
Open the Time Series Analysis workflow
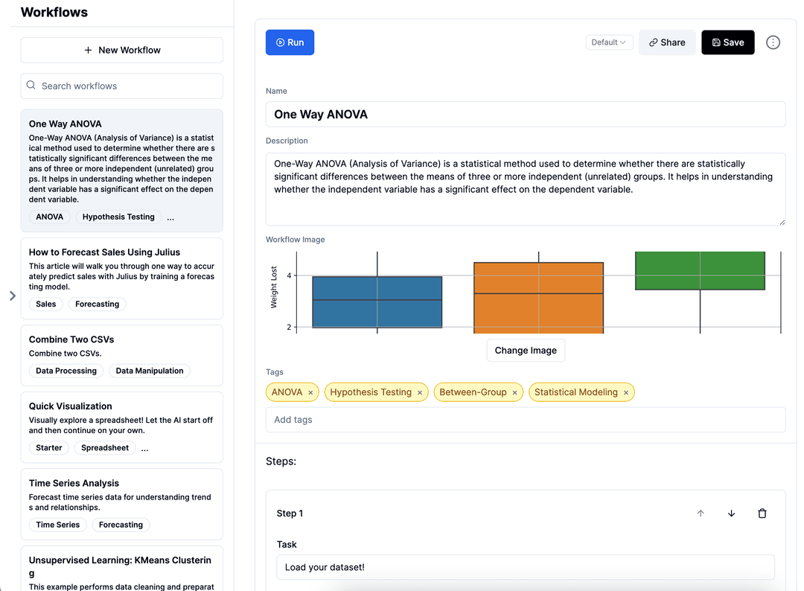click(122, 504)
